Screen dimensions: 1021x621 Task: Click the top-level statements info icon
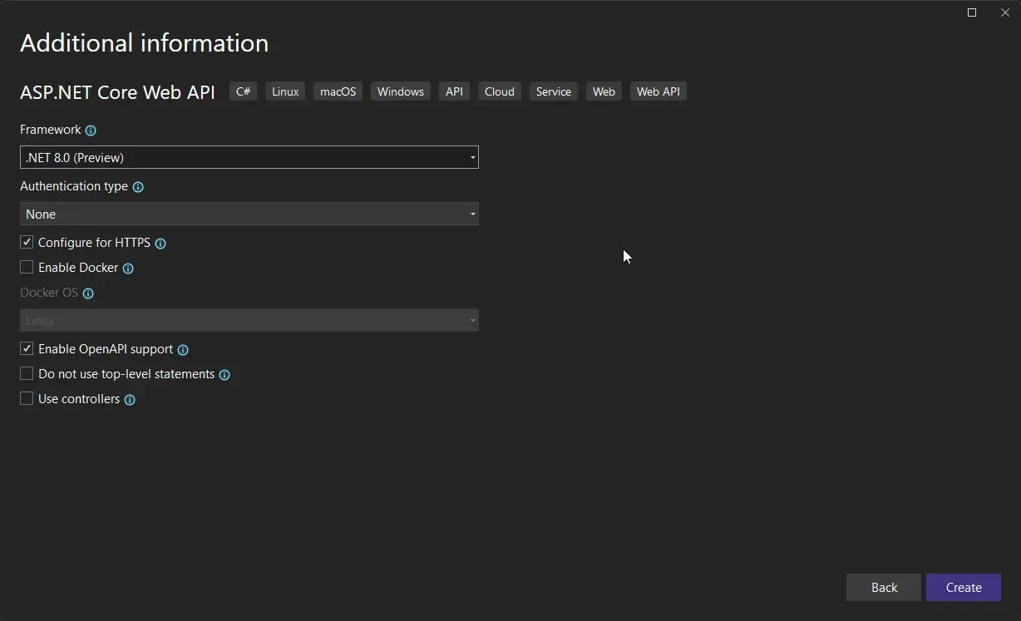pos(224,374)
